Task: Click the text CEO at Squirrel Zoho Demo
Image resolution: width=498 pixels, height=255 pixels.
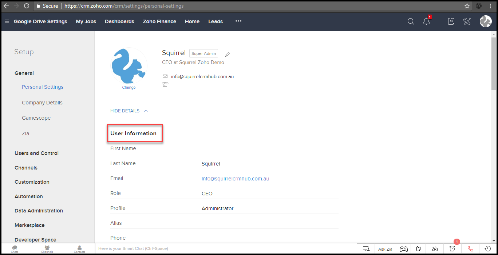Action: (193, 62)
